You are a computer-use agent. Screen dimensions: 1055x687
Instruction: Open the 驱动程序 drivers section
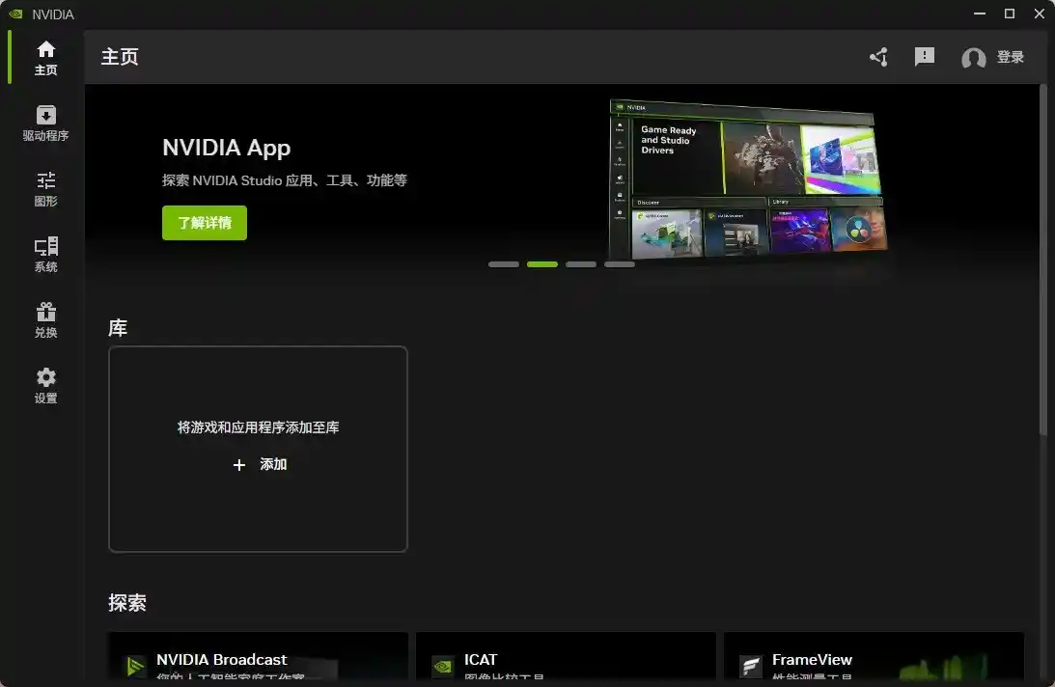click(x=45, y=124)
